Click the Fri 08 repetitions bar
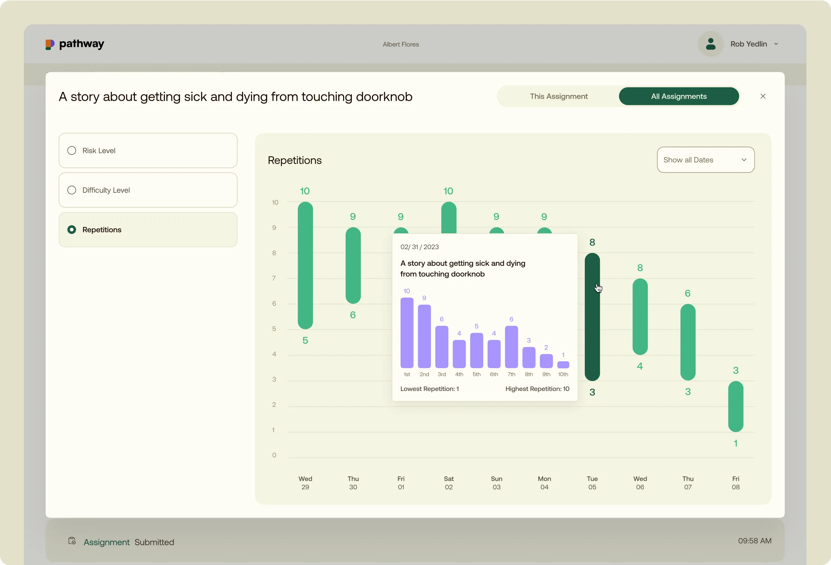 pyautogui.click(x=735, y=406)
